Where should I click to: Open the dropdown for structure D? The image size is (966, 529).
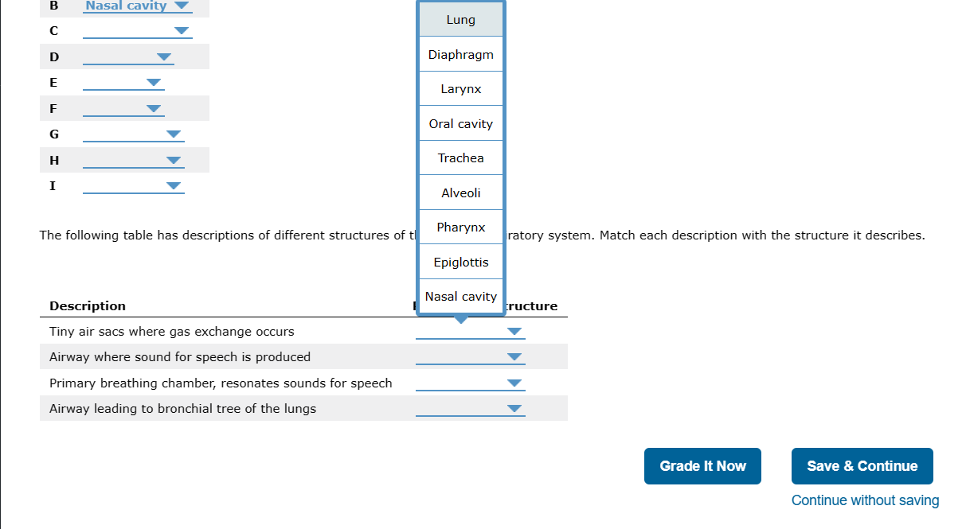[x=164, y=56]
